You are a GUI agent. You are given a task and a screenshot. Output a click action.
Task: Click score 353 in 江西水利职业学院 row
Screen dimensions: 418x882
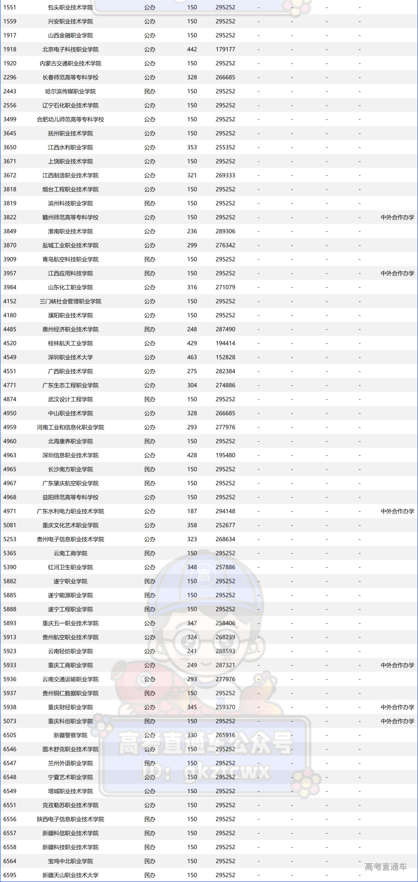coord(192,147)
